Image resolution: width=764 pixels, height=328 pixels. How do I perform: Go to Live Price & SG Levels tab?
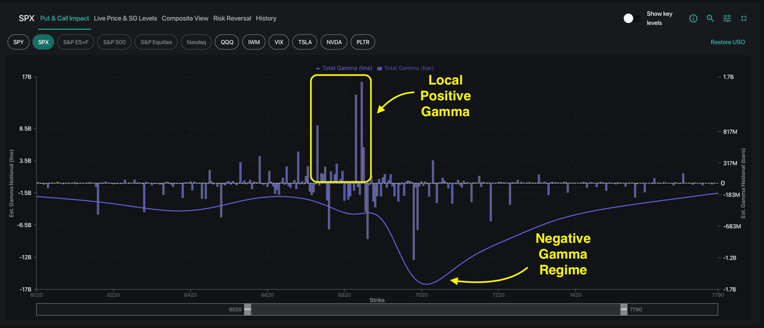click(125, 19)
